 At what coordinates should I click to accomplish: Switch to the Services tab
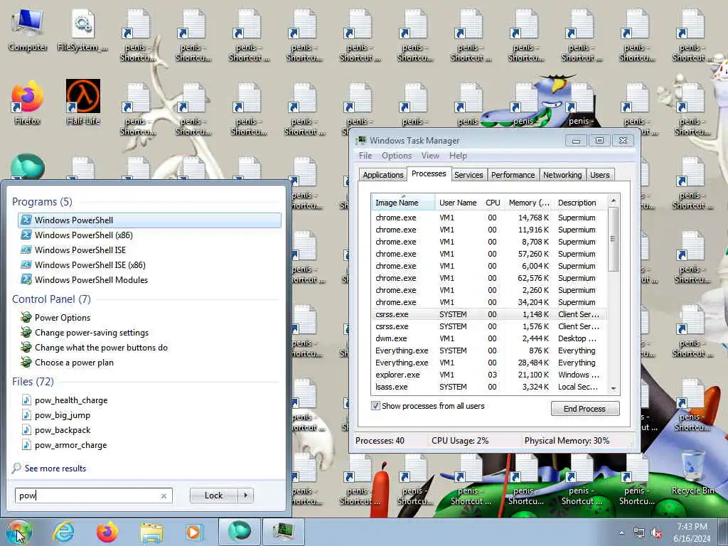469,175
